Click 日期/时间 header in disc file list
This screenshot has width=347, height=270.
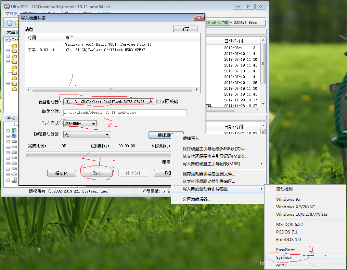(241, 41)
